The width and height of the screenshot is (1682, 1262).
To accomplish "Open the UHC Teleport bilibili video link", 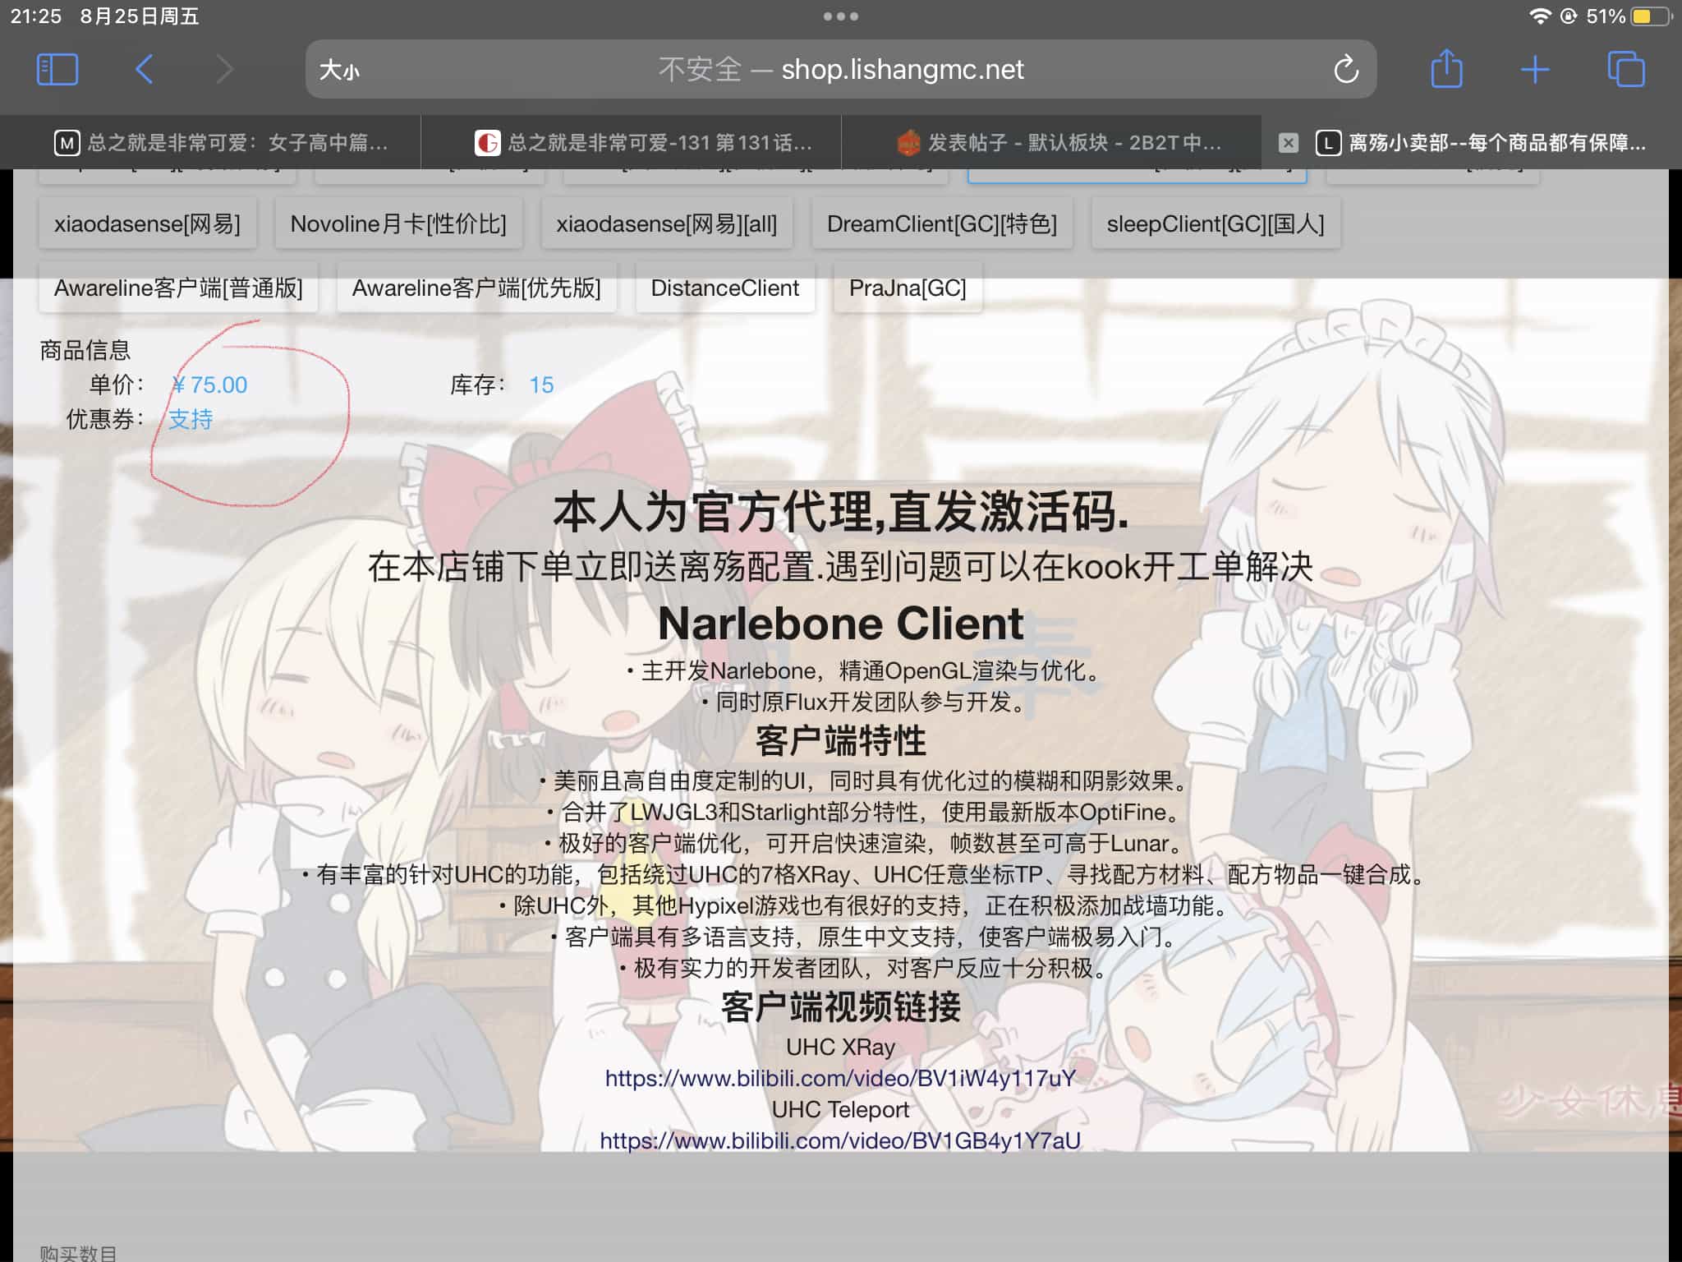I will 840,1140.
